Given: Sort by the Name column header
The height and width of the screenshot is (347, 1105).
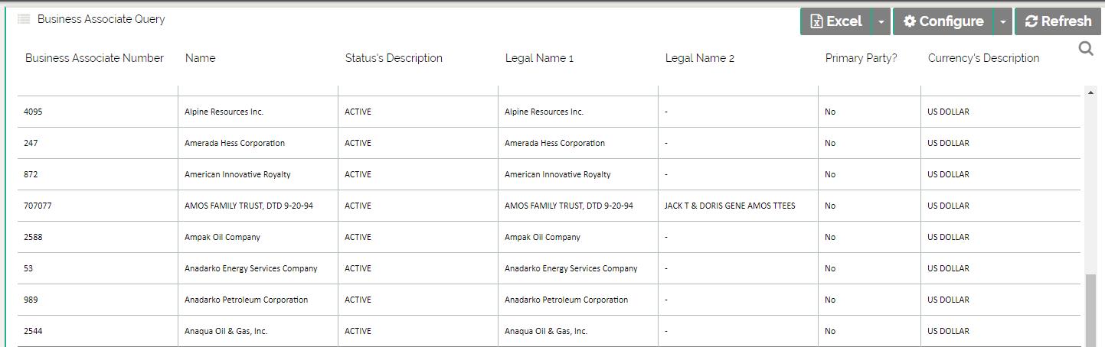Looking at the screenshot, I should (200, 58).
